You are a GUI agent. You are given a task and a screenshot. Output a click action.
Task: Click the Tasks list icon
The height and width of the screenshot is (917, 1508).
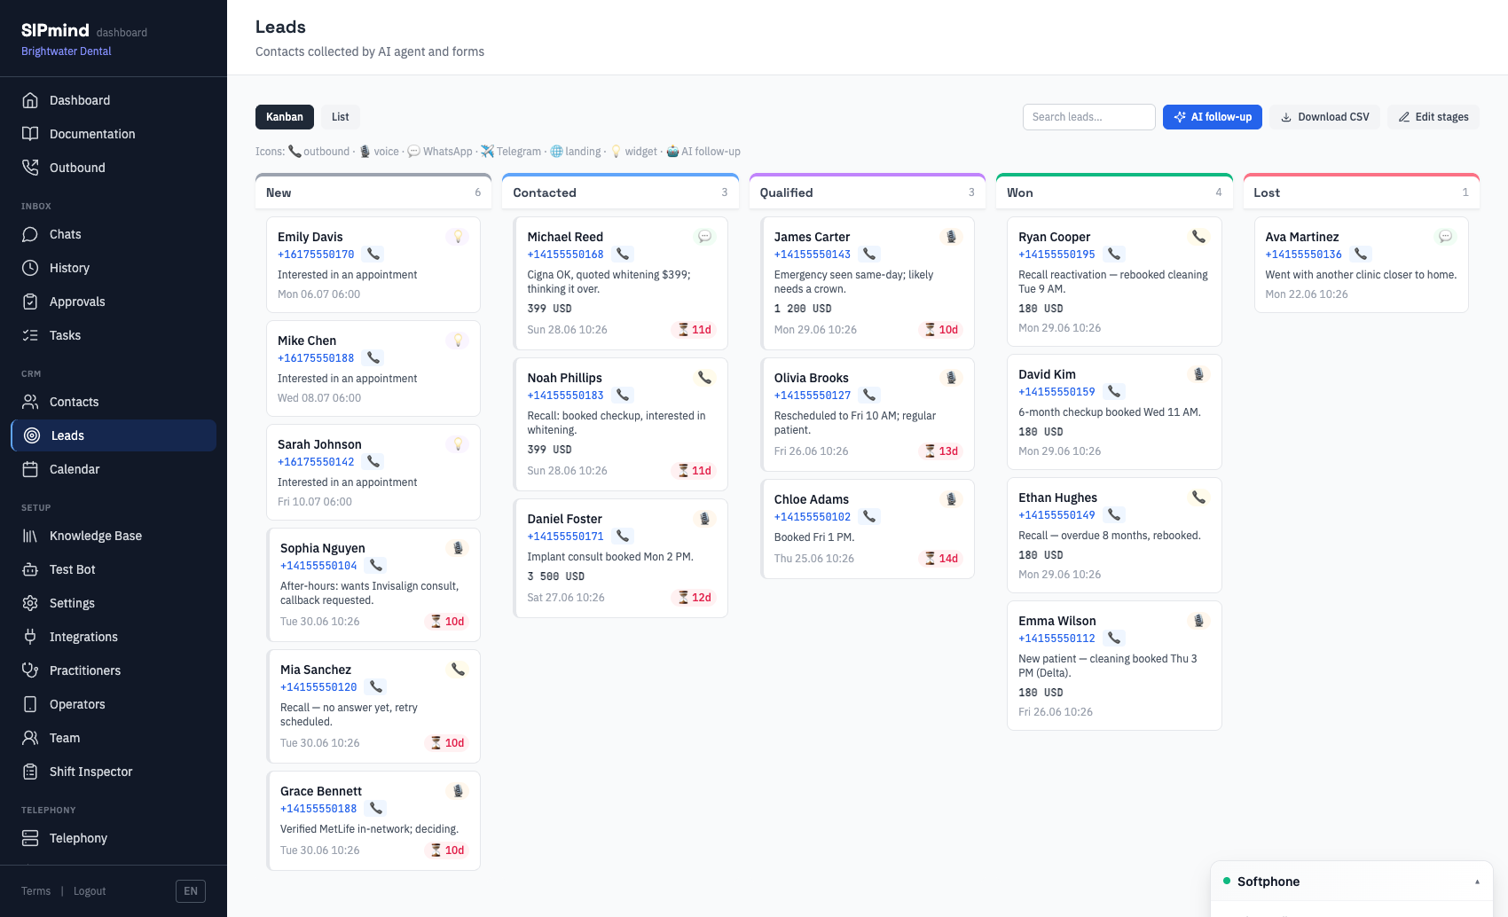30,335
